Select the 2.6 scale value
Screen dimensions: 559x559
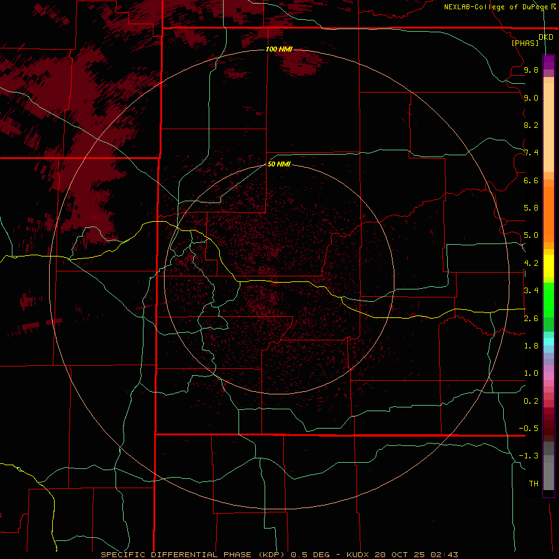coord(531,319)
